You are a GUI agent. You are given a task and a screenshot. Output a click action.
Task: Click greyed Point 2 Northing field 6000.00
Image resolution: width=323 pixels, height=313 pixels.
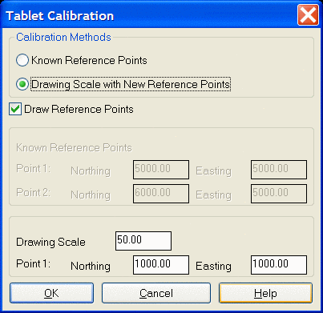pos(161,194)
